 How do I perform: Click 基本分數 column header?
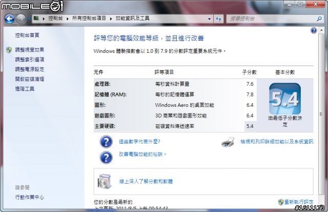tap(285, 72)
